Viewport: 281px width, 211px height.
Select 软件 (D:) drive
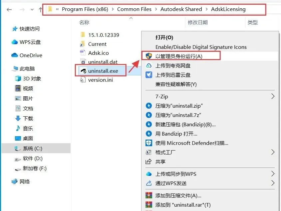33,158
